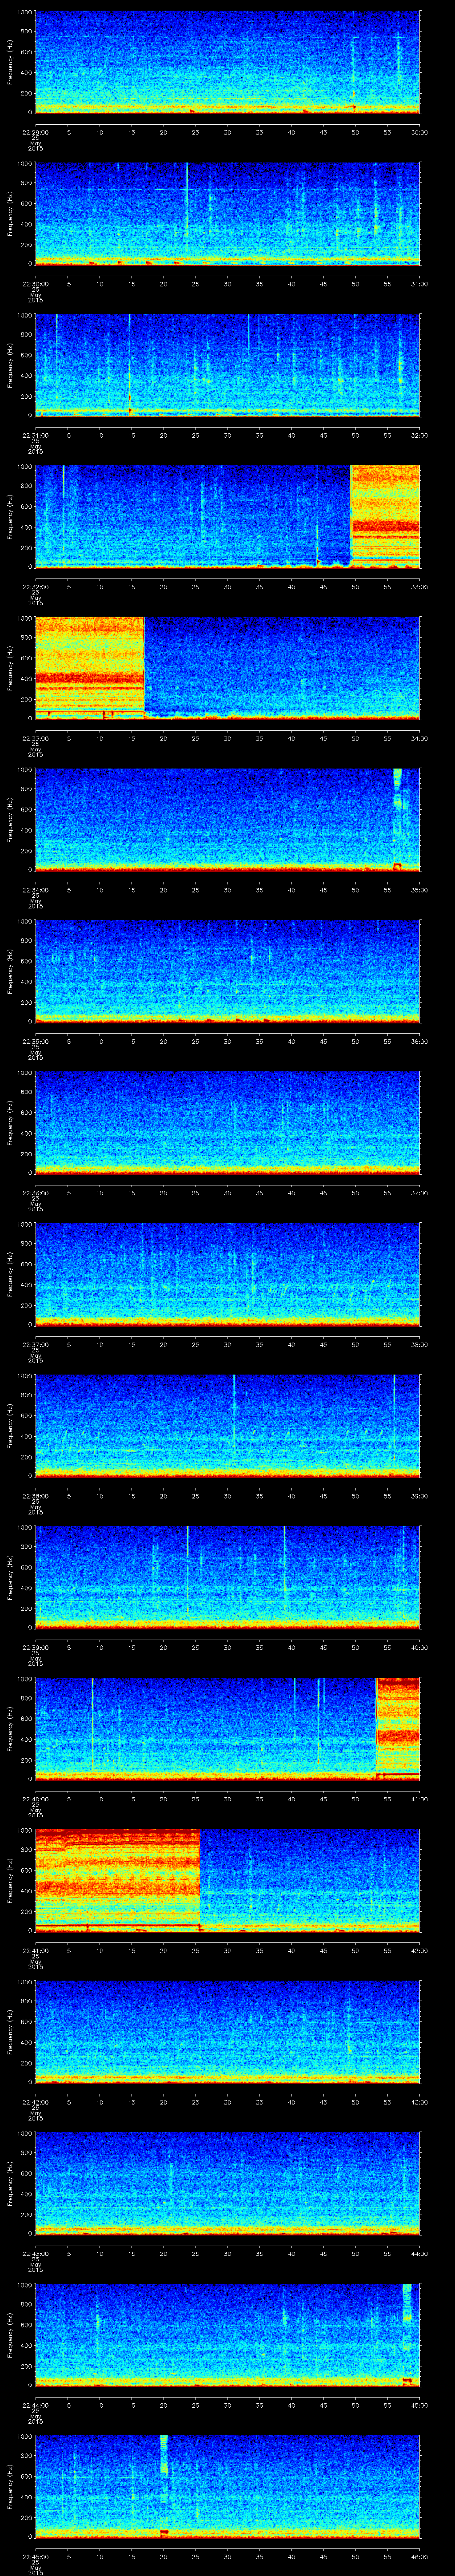The height and width of the screenshot is (2576, 455).
Task: Click the 22:36:00 start time label
Action: (35, 1193)
